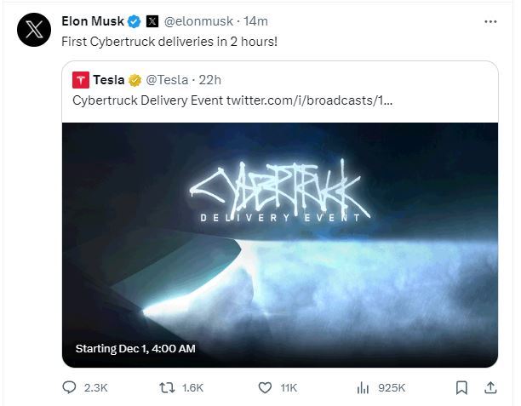Click Elon Musk's blue verified badge
The height and width of the screenshot is (406, 521).
135,20
